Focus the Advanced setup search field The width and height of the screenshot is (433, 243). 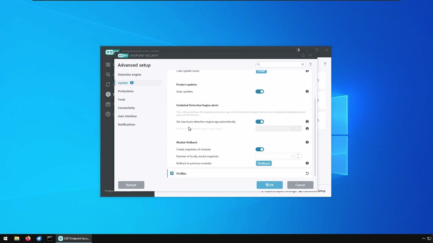(280, 64)
